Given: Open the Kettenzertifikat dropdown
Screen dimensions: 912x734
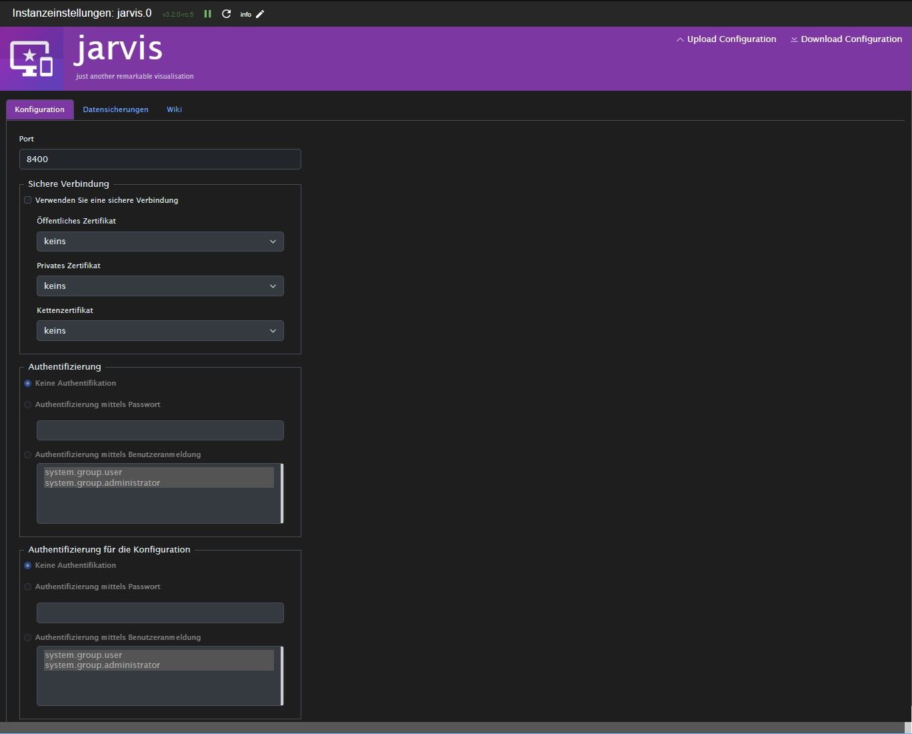Looking at the screenshot, I should [160, 331].
